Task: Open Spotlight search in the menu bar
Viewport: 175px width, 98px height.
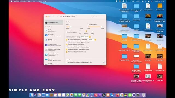Action: (x=146, y=1)
